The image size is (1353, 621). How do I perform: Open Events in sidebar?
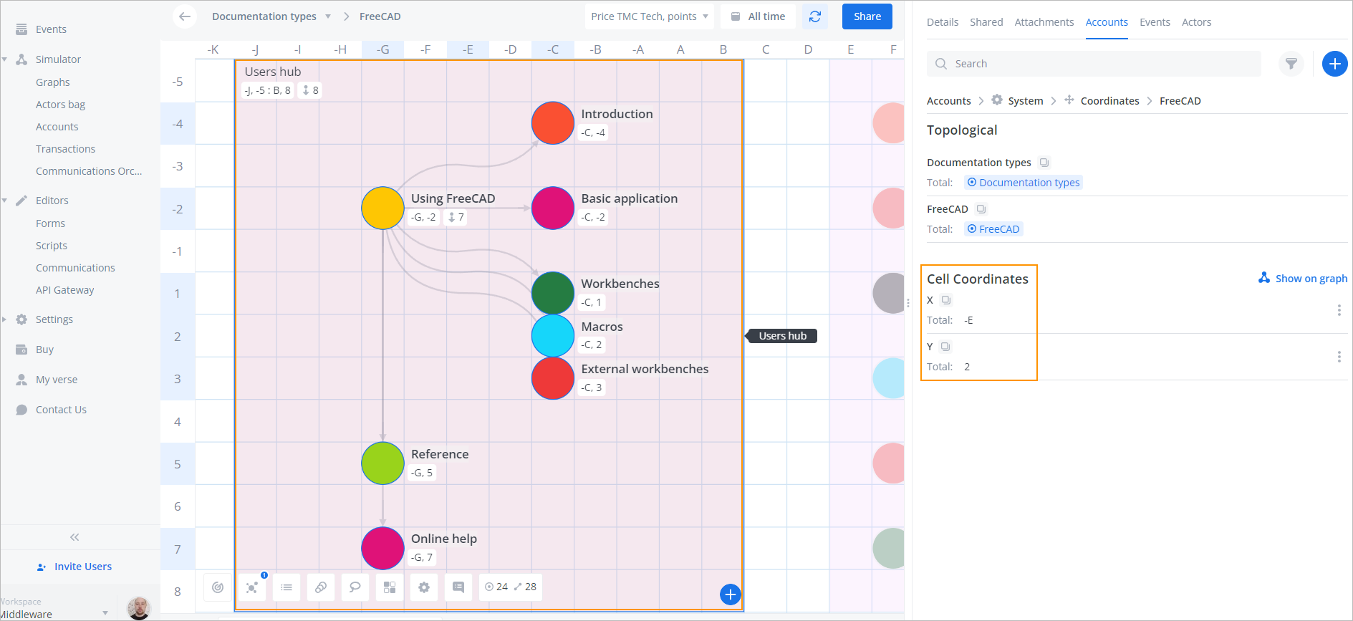point(51,29)
